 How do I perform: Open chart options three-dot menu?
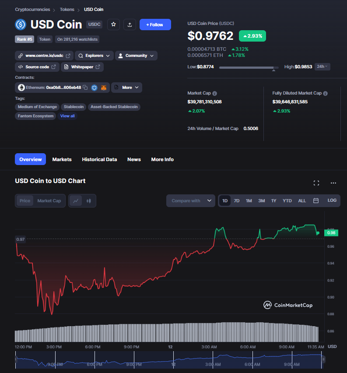[333, 183]
